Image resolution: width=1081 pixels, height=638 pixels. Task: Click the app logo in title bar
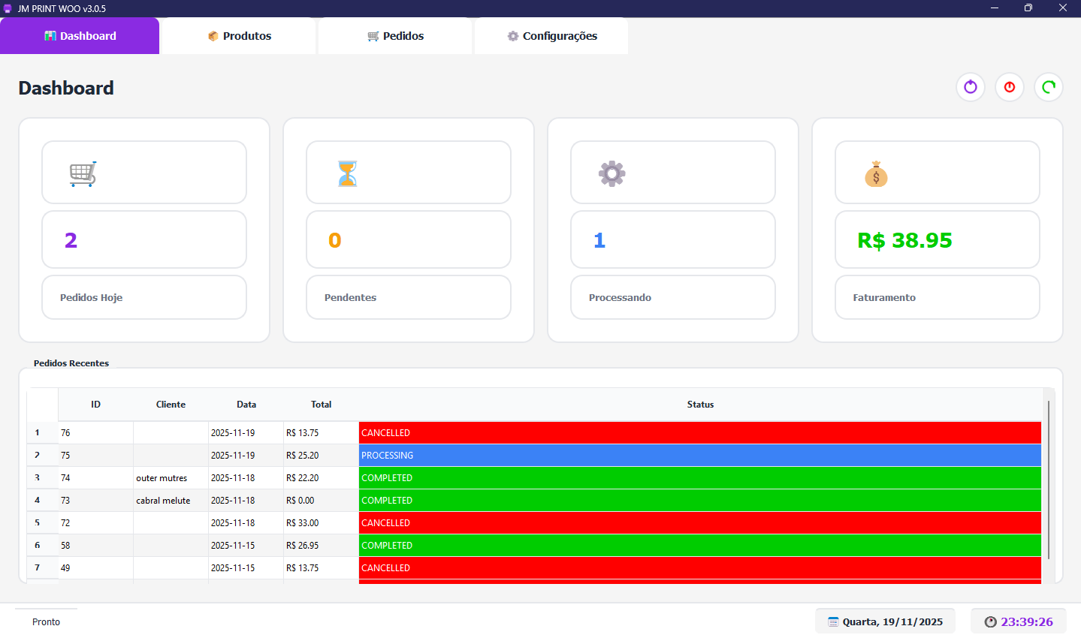(x=8, y=8)
